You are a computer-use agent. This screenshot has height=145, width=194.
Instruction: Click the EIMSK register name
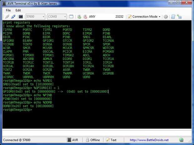pyautogui.click(x=87, y=33)
